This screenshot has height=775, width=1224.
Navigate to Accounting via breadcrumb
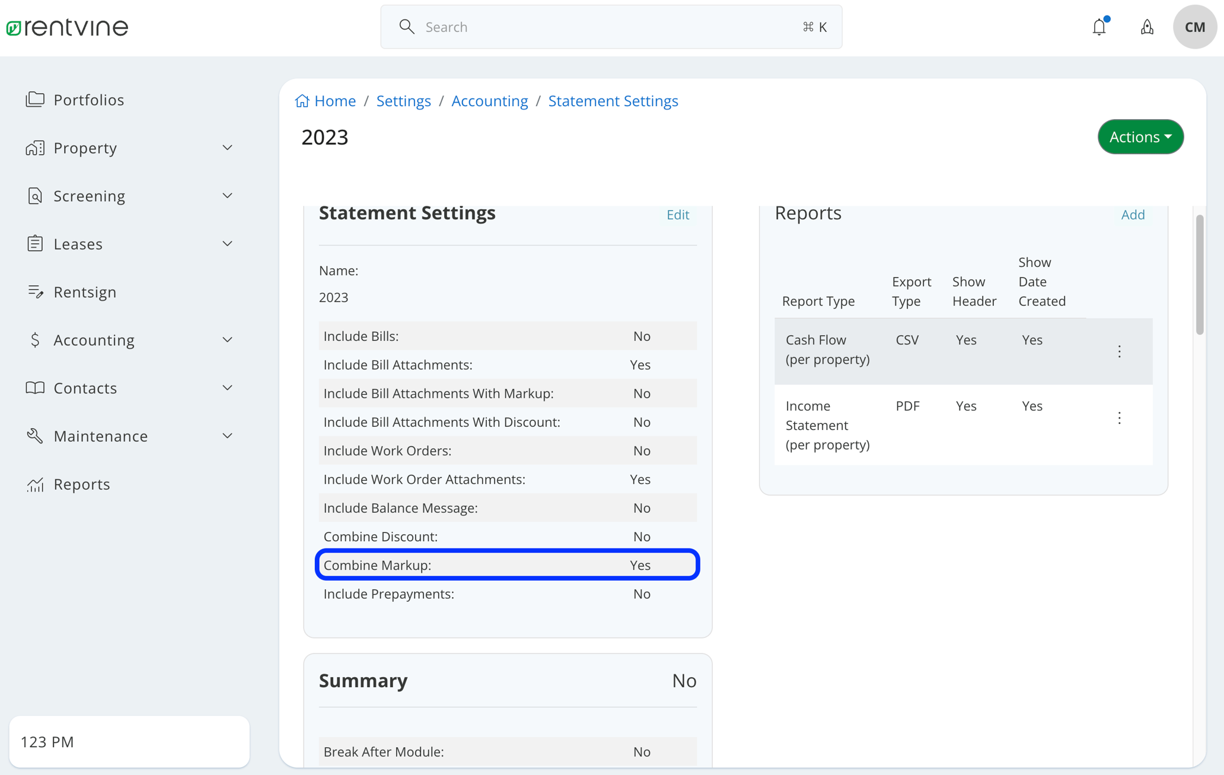(489, 101)
